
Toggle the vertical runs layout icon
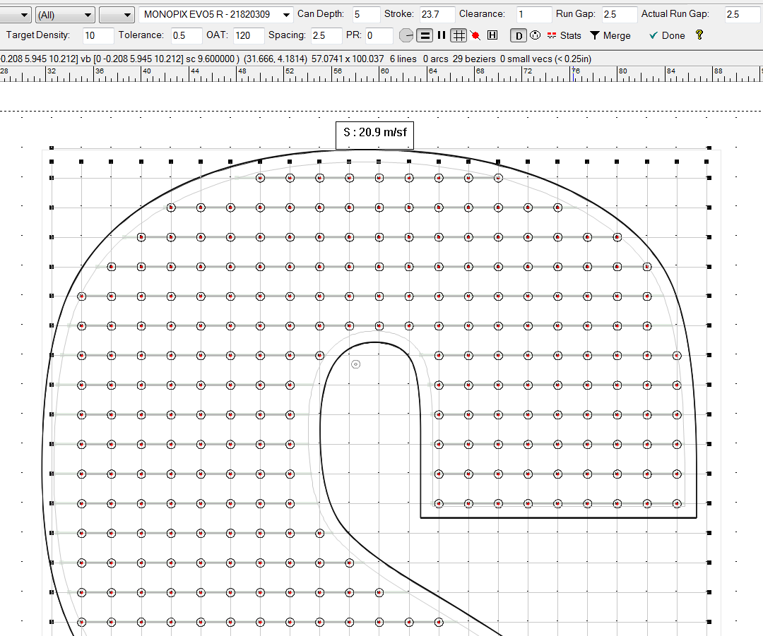click(442, 35)
